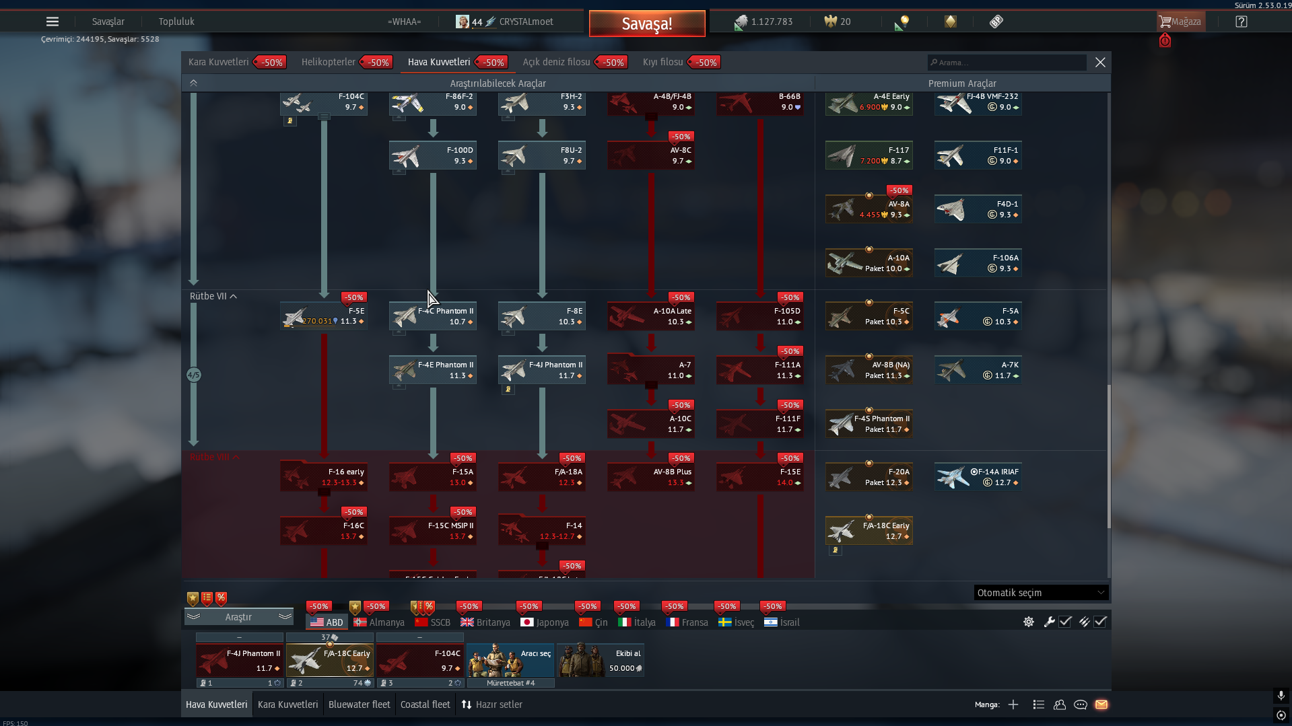The height and width of the screenshot is (726, 1292).
Task: Click the auto-repair wrench icon
Action: point(1049,622)
